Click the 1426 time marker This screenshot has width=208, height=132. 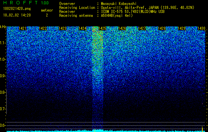click(x=122, y=28)
